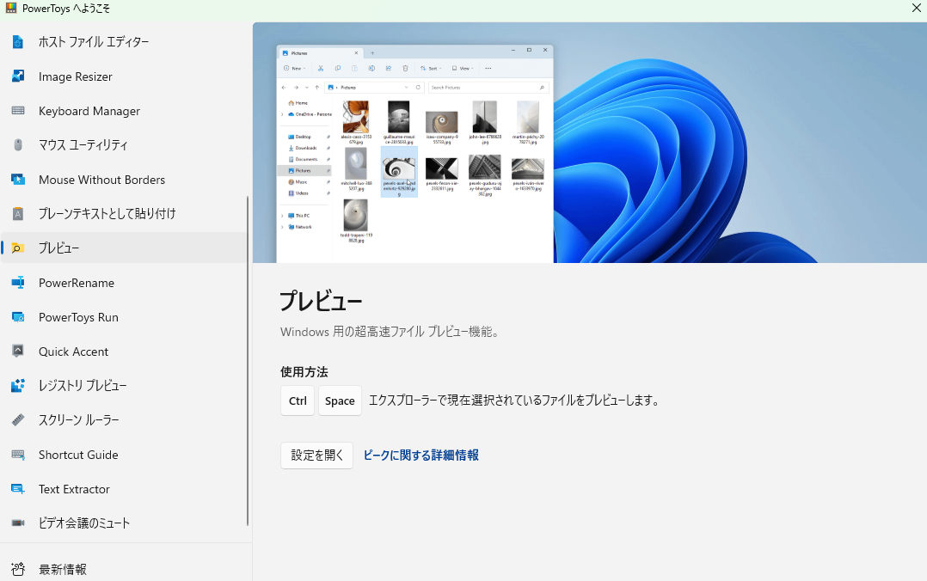The image size is (927, 581).
Task: Select Mouse Without Borders entry
Action: tap(124, 179)
